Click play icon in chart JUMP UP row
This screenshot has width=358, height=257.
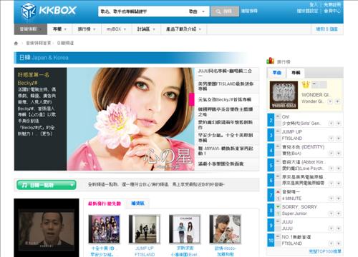click(x=331, y=138)
